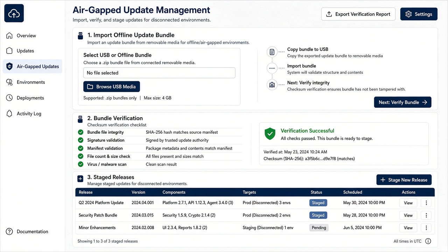Click the Overview home icon

9,35
